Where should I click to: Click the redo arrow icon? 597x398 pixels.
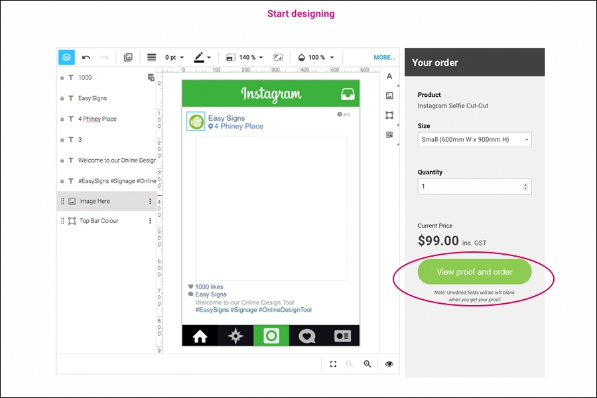pyautogui.click(x=104, y=58)
